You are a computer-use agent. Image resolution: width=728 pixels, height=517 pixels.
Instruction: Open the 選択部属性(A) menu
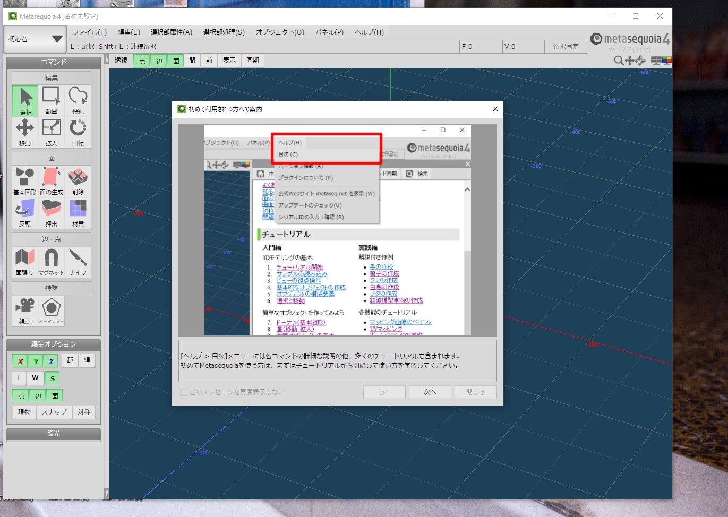tap(172, 32)
